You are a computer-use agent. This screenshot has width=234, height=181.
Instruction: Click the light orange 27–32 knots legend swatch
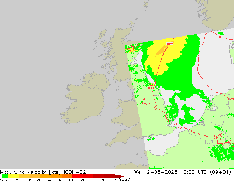point(24,176)
